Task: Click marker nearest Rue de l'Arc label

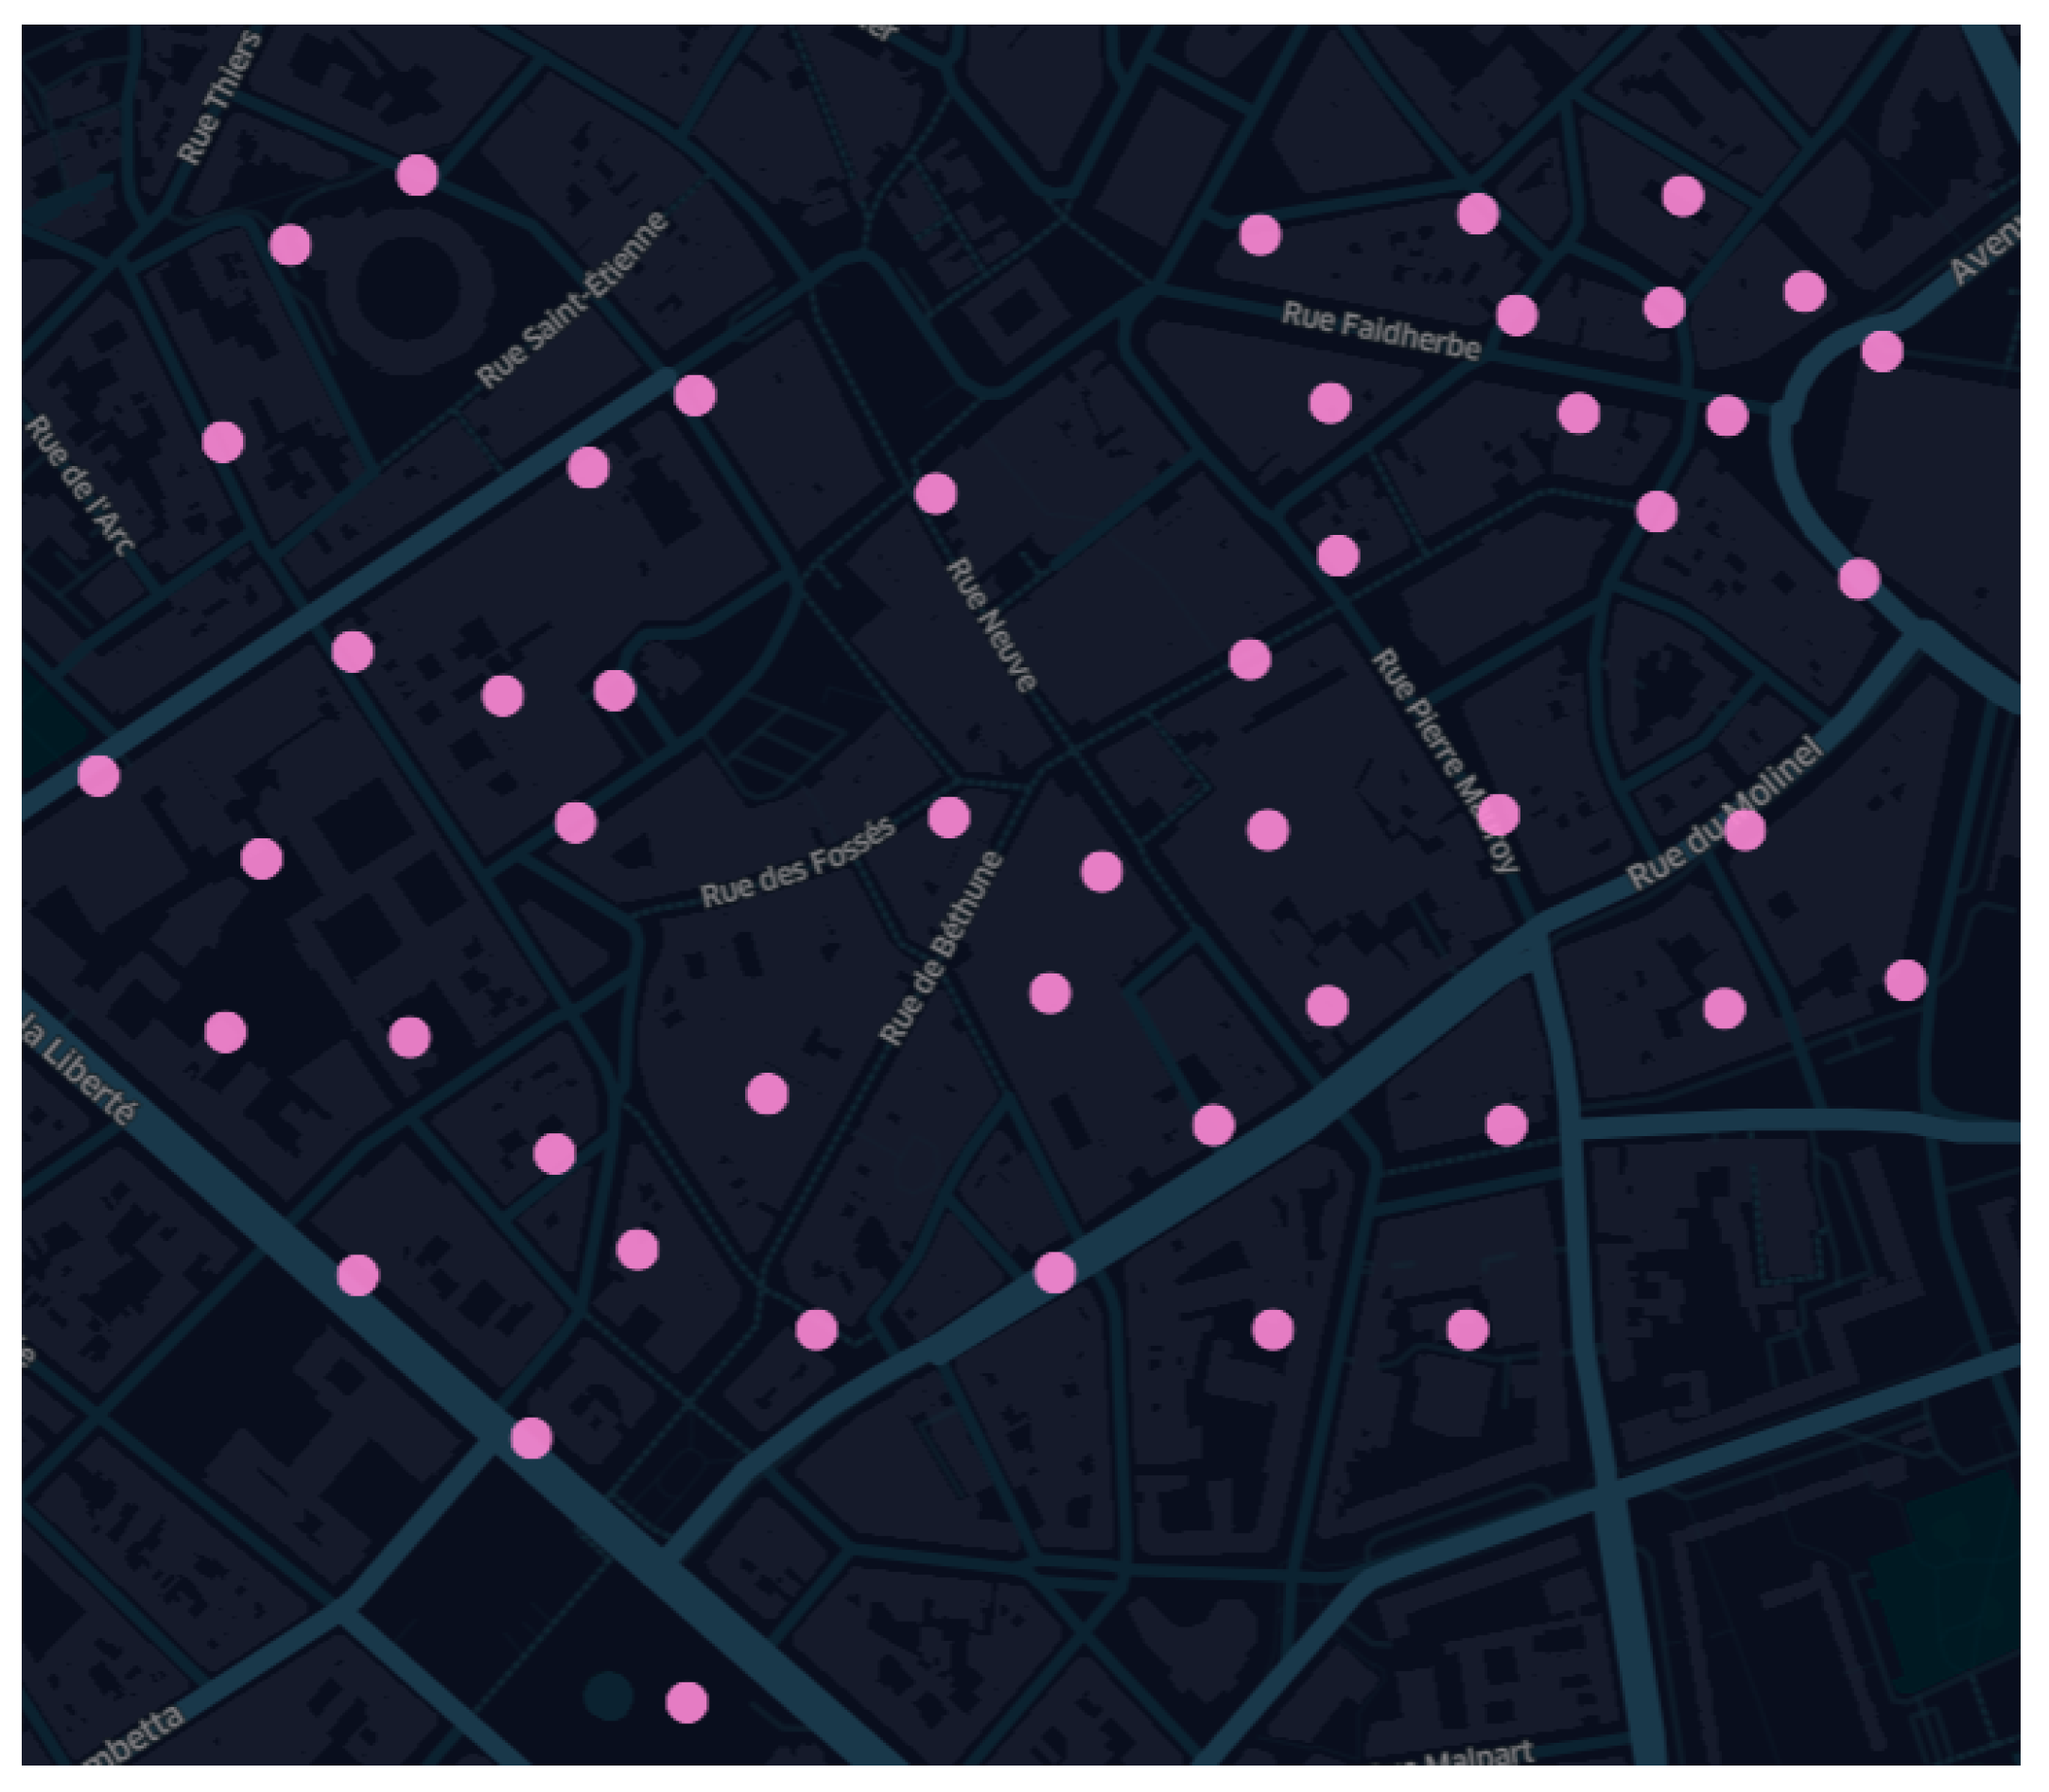Action: click(223, 441)
